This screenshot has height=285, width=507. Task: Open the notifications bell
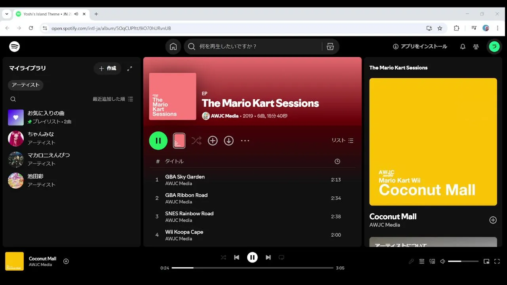click(463, 47)
